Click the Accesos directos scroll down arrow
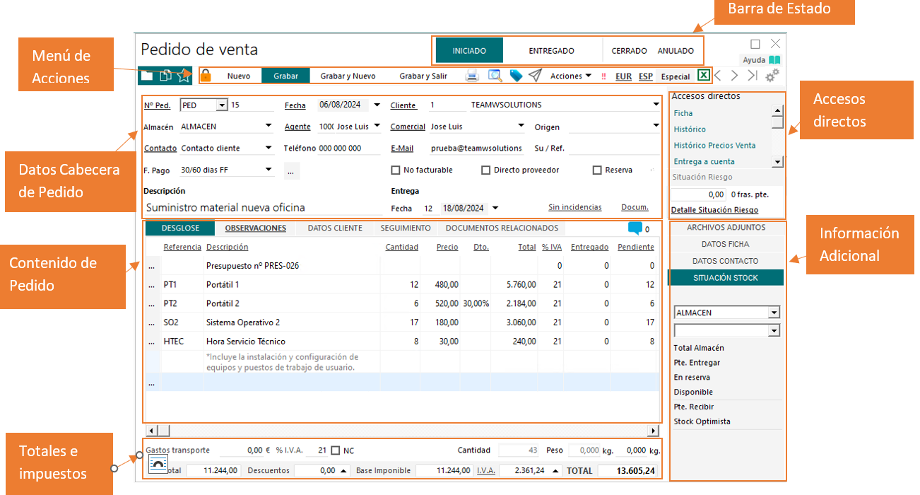The image size is (920, 495). (x=777, y=162)
